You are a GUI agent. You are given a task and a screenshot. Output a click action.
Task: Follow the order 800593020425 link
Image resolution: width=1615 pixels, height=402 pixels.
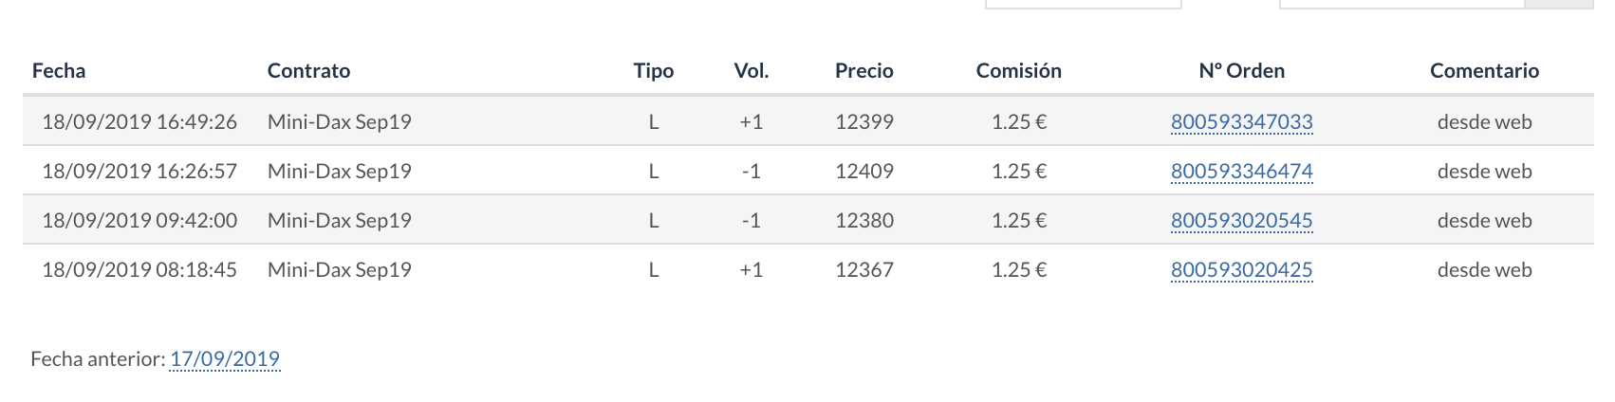(x=1241, y=269)
